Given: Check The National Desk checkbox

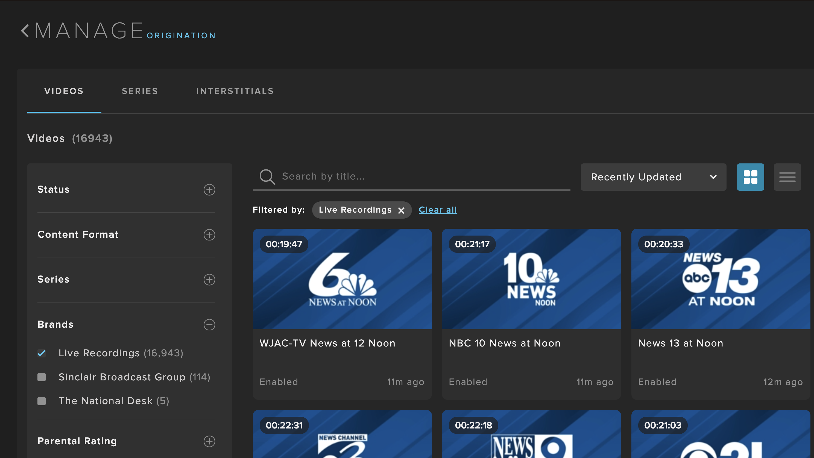Looking at the screenshot, I should click(x=41, y=401).
